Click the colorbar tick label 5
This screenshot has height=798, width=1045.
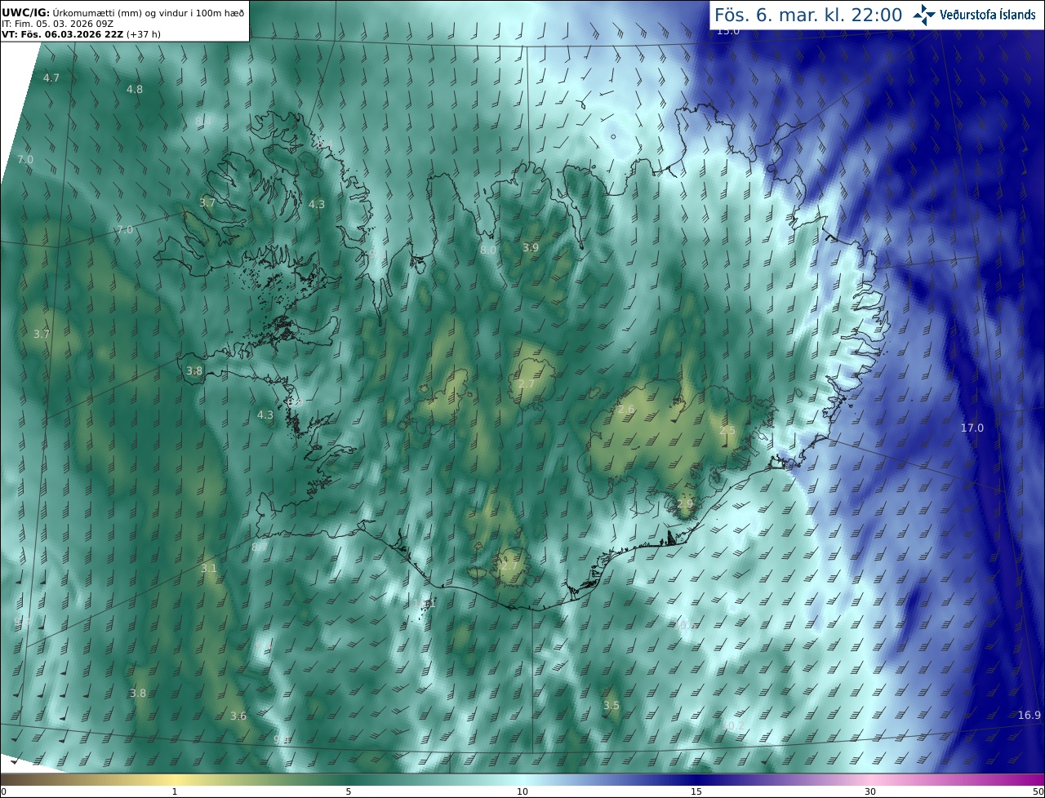click(x=349, y=791)
